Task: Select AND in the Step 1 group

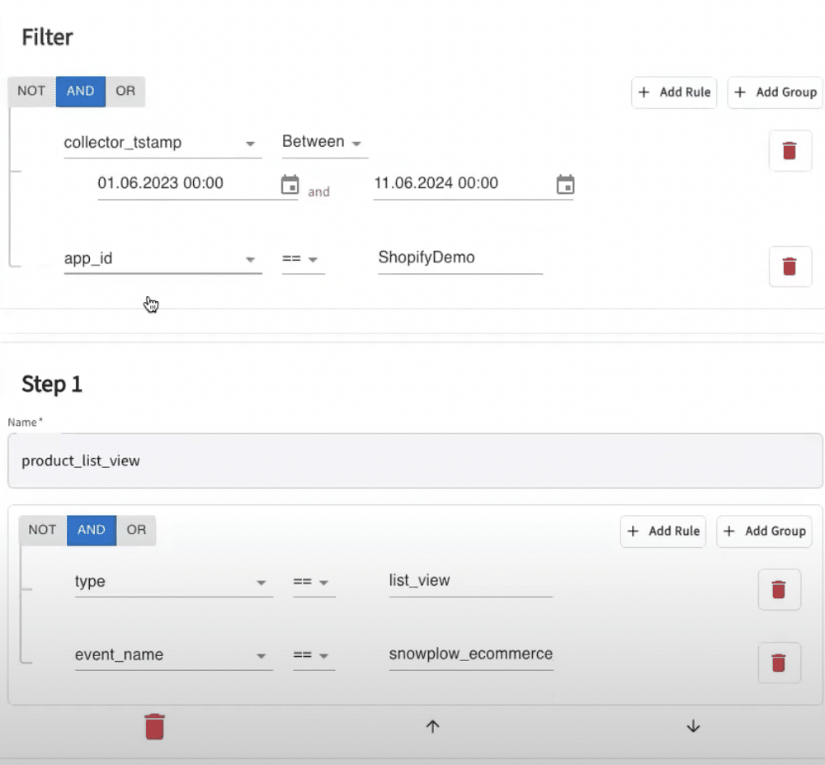Action: tap(92, 530)
